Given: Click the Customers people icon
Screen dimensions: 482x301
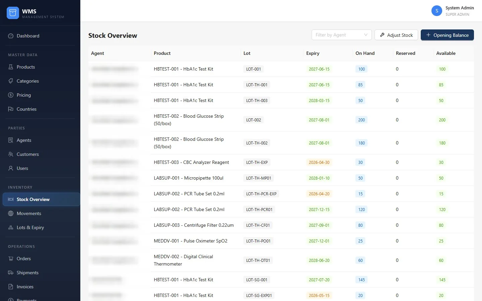Looking at the screenshot, I should pos(11,154).
